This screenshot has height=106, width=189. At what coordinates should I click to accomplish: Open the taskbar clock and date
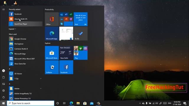pos(177,103)
